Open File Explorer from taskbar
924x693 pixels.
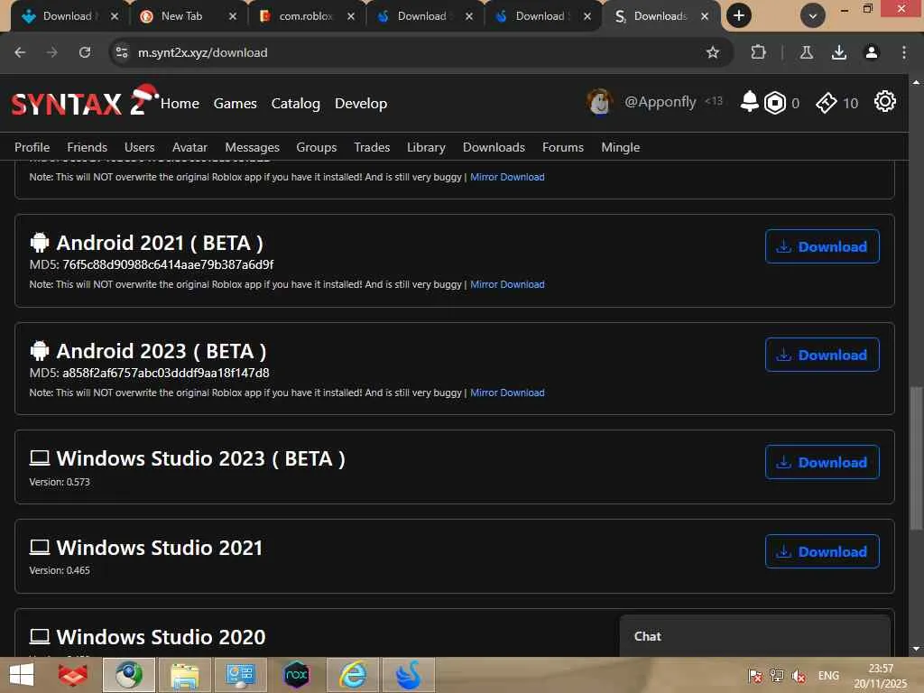(x=184, y=675)
